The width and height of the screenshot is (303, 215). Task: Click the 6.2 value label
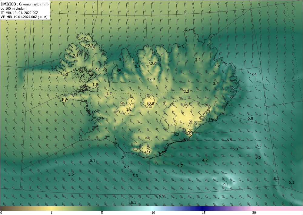coord(126,167)
